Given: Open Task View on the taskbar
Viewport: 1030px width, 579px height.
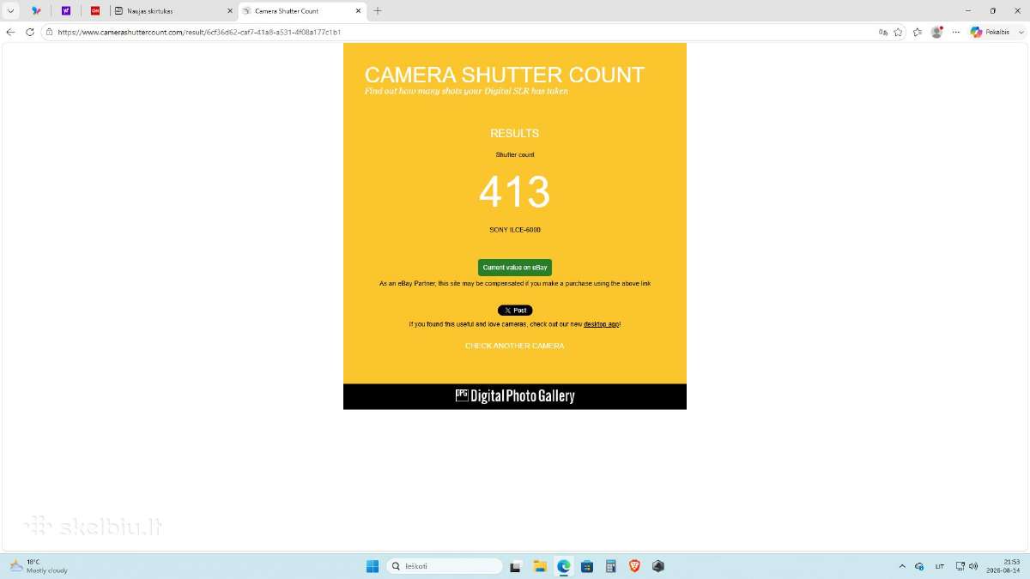Looking at the screenshot, I should coord(516,566).
